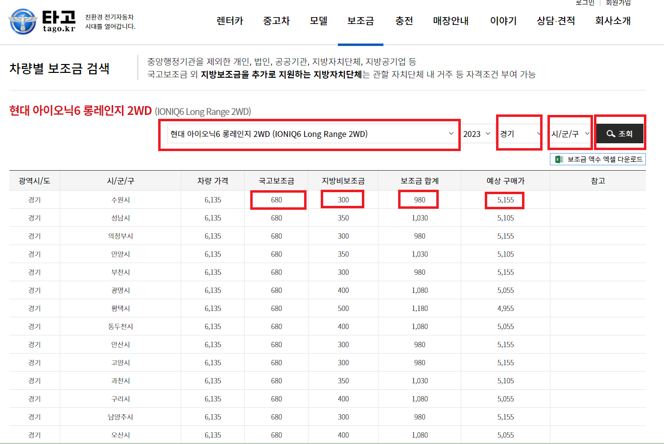Screen dimensions: 664x444
Task: Click the 시/군/구 table column header
Action: pos(120,181)
